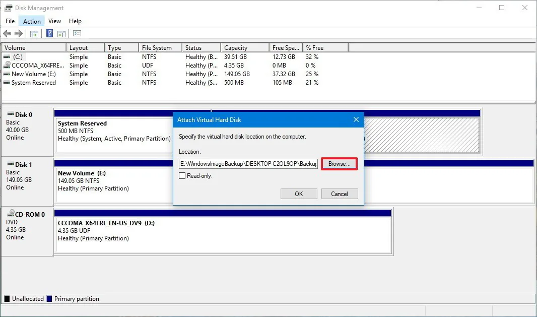
Task: Open the Help menu
Action: pyautogui.click(x=75, y=21)
